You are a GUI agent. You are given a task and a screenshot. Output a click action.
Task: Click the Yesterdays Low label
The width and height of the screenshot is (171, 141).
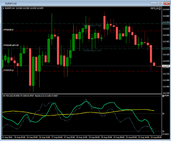click(x=92, y=50)
